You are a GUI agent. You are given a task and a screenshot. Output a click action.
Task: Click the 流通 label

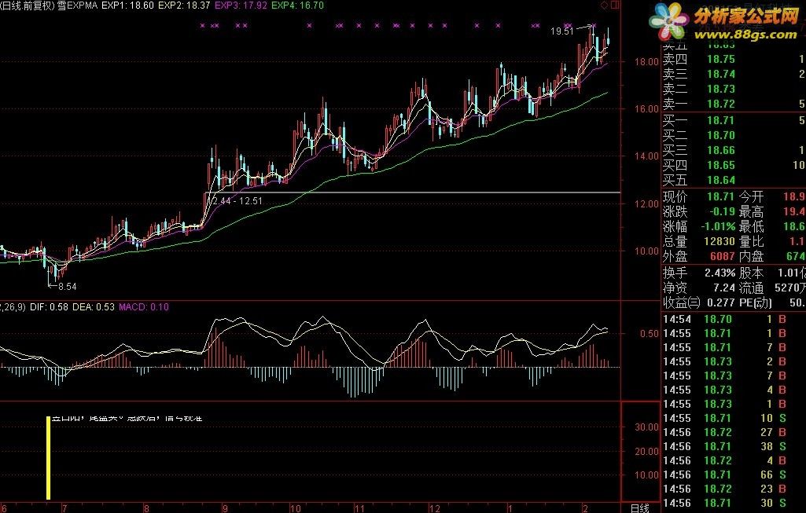tap(752, 288)
